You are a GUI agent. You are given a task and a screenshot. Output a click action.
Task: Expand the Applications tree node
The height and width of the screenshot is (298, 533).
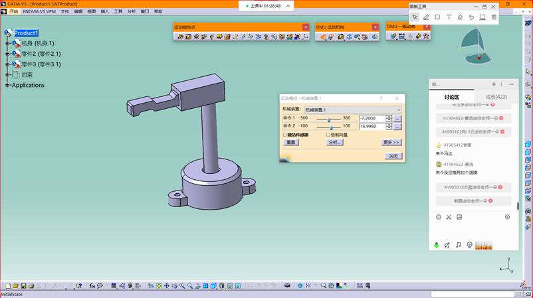click(x=8, y=85)
